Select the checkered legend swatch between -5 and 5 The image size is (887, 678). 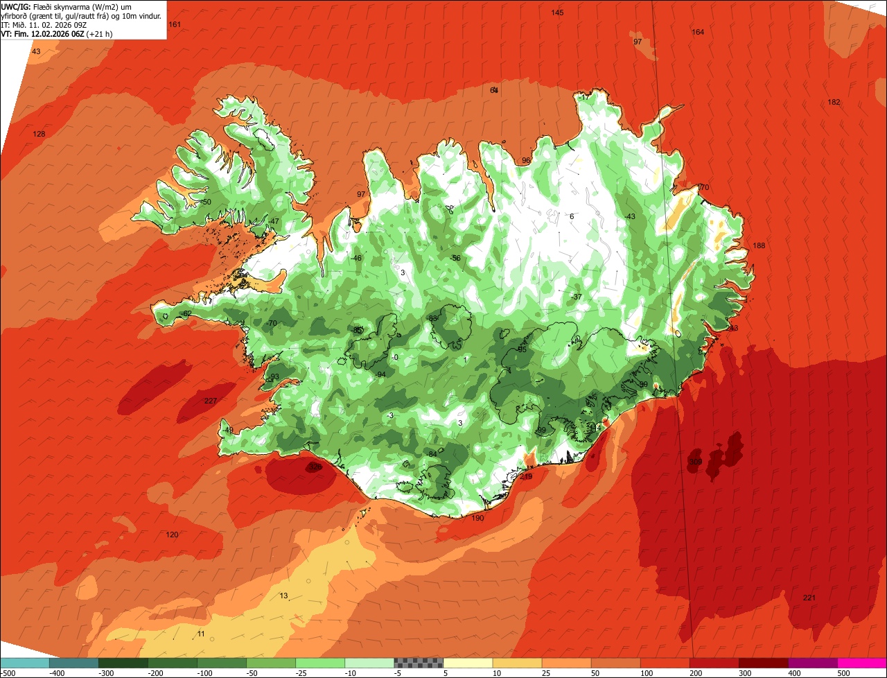pyautogui.click(x=419, y=663)
